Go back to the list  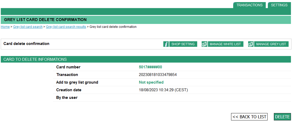249,117
